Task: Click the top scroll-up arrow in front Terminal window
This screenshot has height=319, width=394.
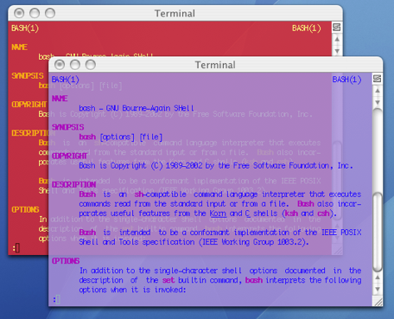Action: click(x=378, y=91)
